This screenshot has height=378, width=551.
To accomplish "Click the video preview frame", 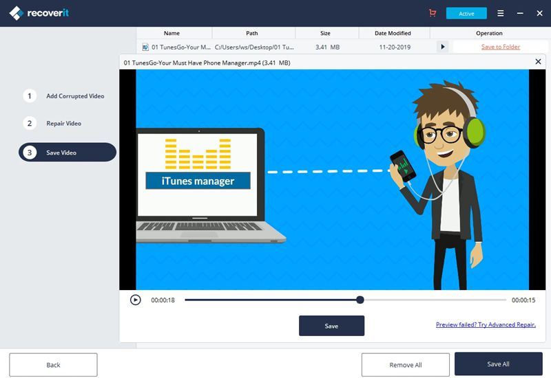I will click(332, 179).
